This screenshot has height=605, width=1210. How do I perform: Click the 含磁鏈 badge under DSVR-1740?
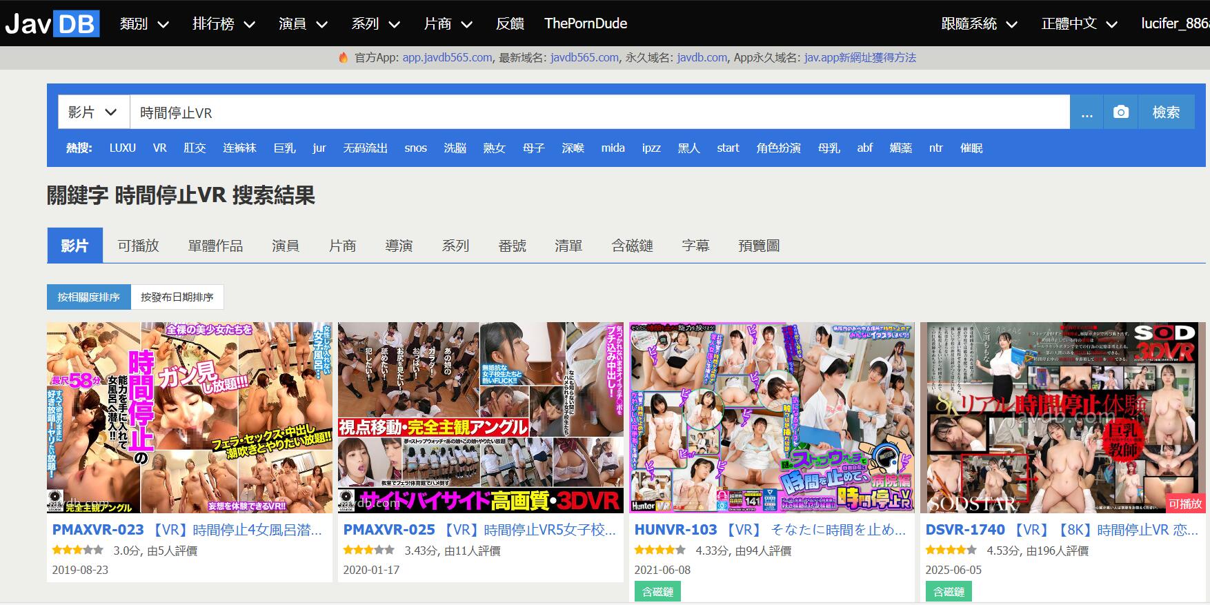[x=949, y=592]
